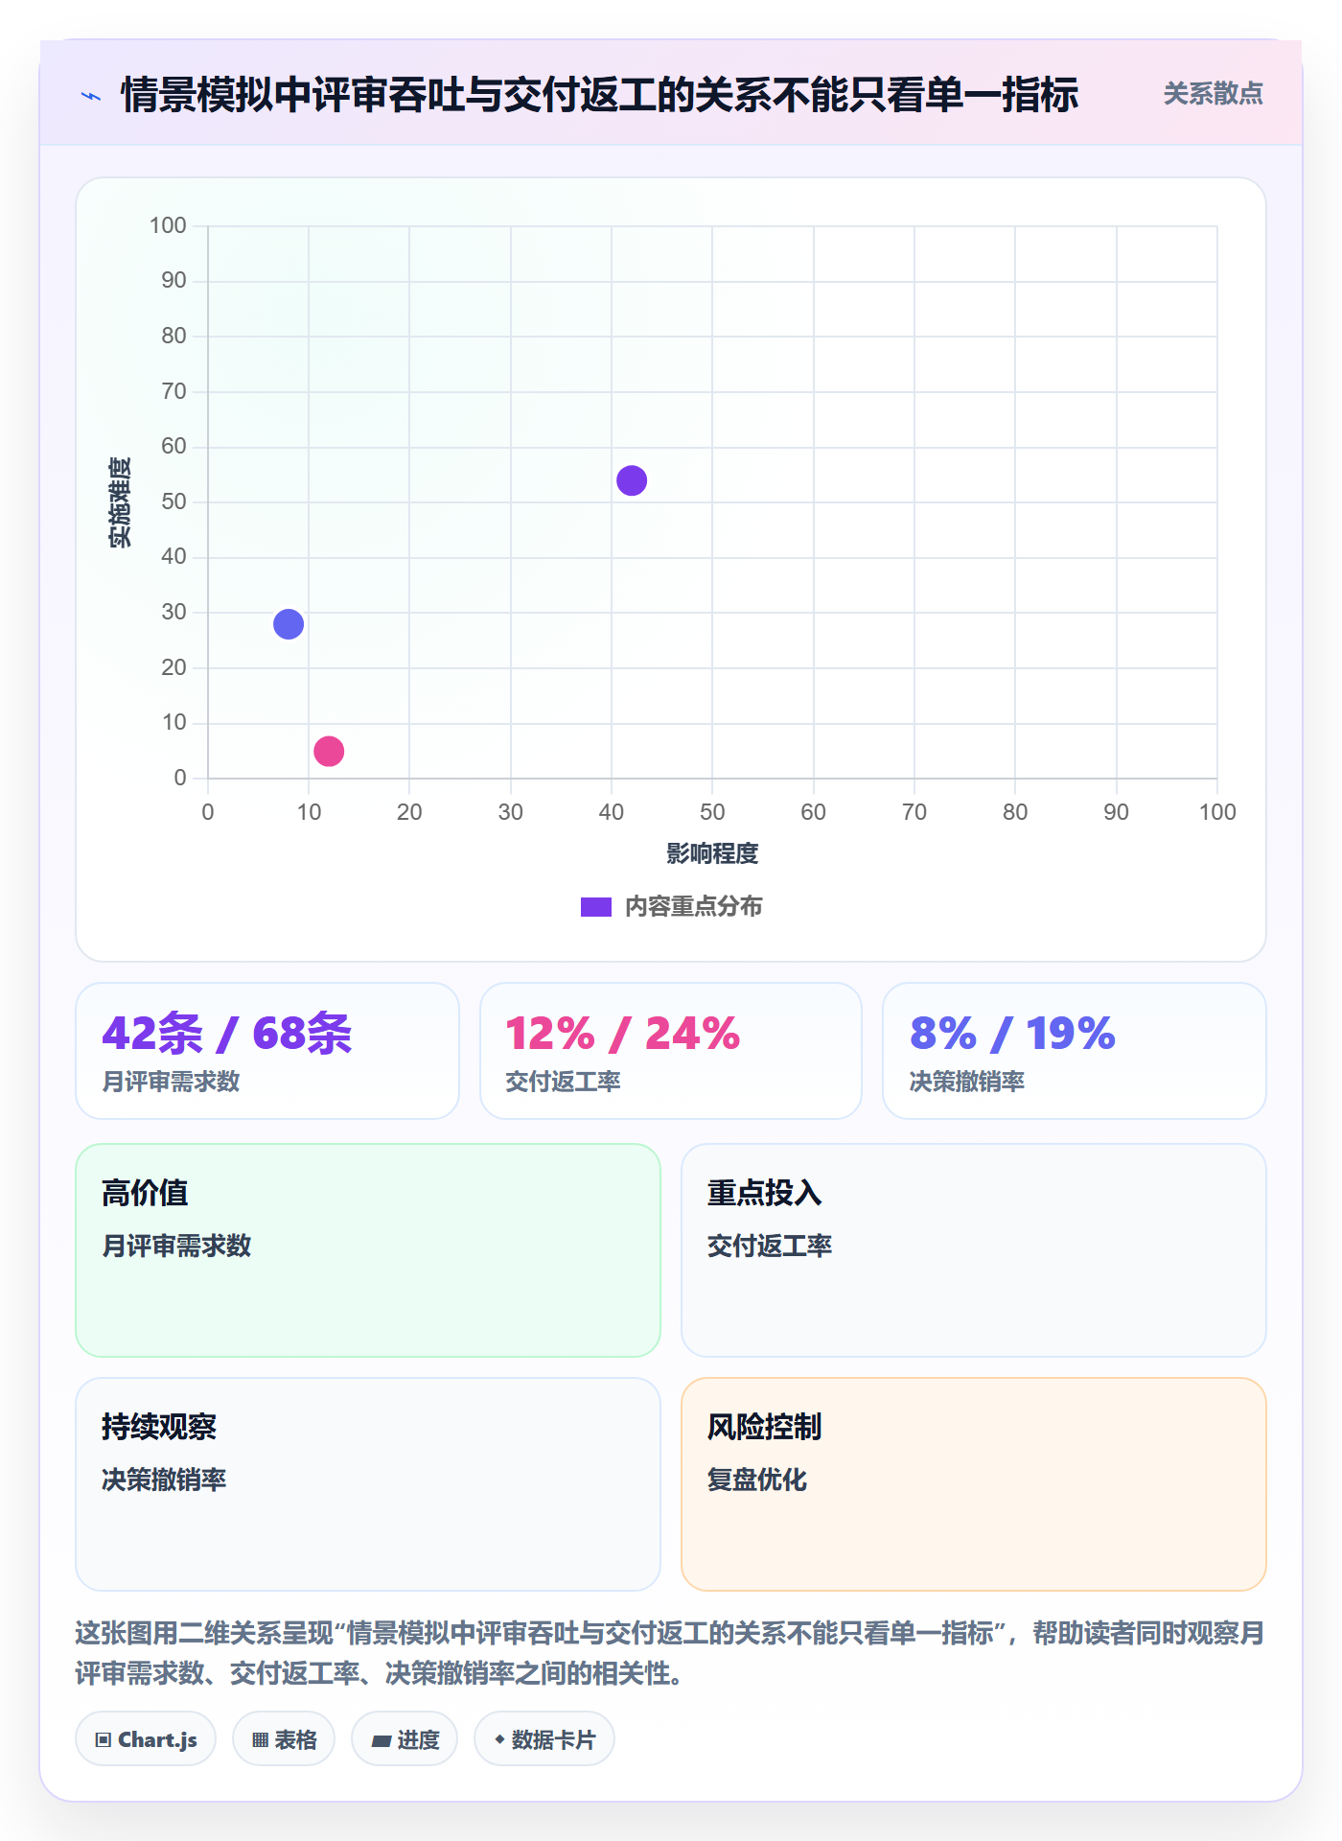Click 复盘优化 text in 风险控制 card
This screenshot has width=1342, height=1841.
(x=757, y=1480)
